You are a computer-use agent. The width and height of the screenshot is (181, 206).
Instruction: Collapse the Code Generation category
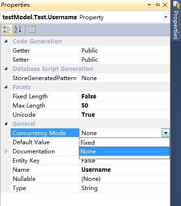click(6, 41)
